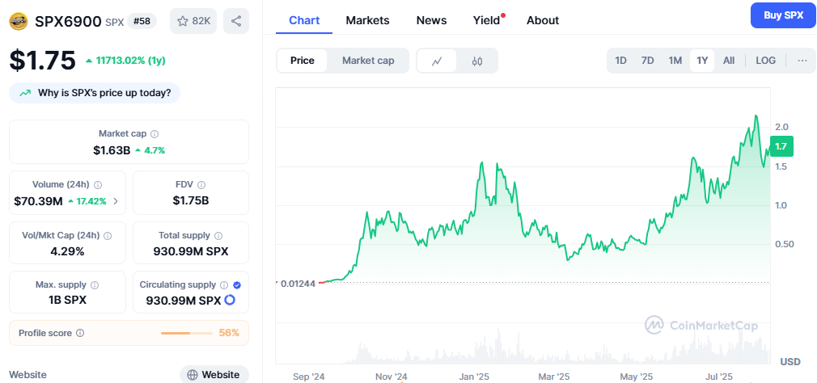Click the Jan '25 axis label

(475, 377)
